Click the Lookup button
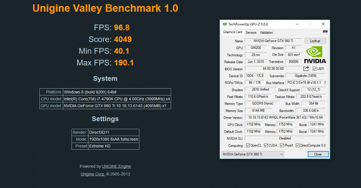Screen dimensions: 361x188 315,41
